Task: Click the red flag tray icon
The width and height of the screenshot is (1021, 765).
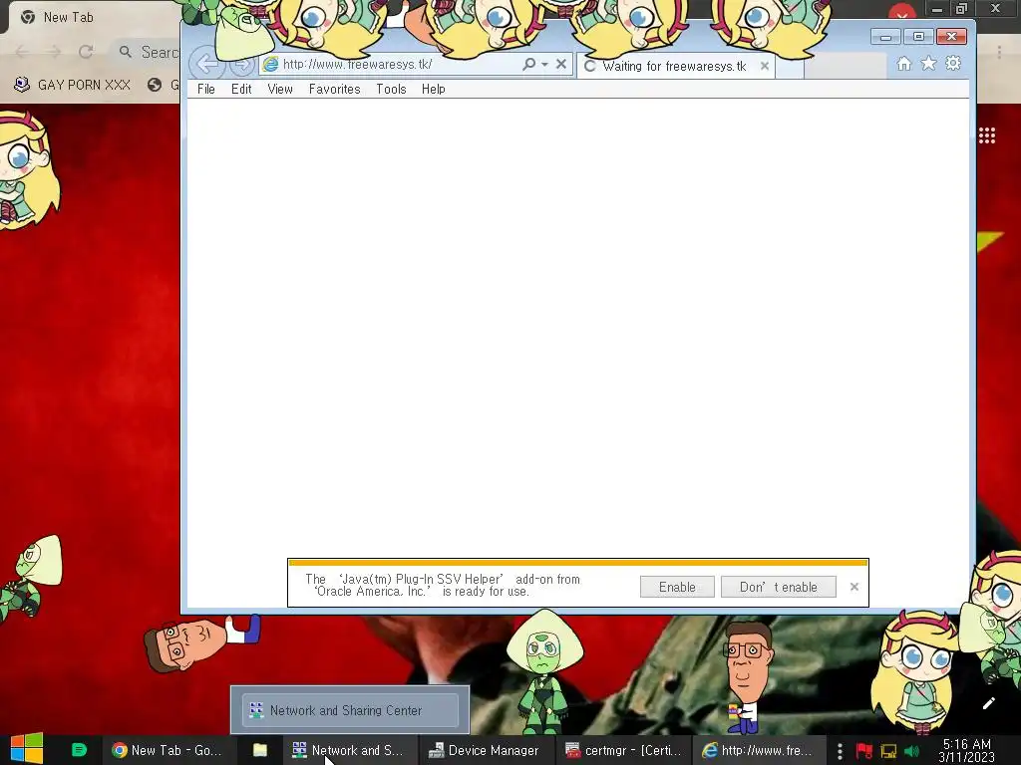Action: [864, 751]
